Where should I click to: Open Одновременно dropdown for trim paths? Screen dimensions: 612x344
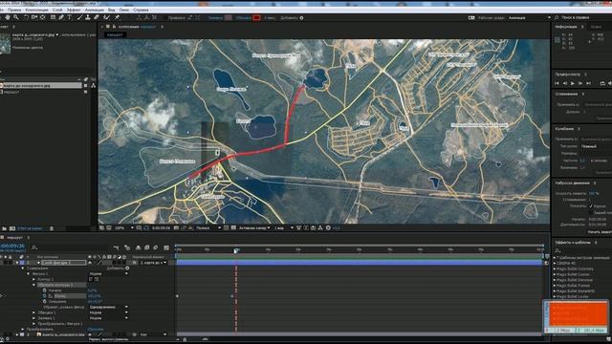(x=108, y=308)
